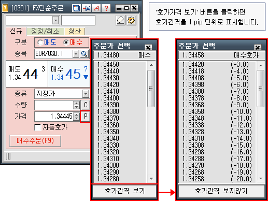Click the magnifier search icon beside EUR/USD
The image size is (268, 201).
[84, 54]
